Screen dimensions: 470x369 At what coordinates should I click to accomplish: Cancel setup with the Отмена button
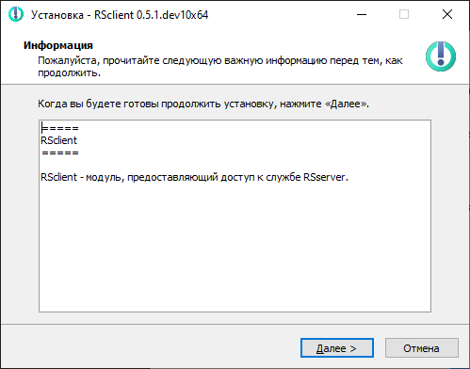422,347
